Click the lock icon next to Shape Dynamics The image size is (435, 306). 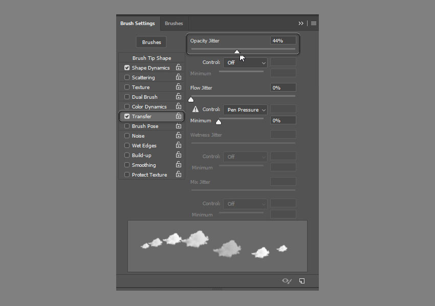[178, 68]
